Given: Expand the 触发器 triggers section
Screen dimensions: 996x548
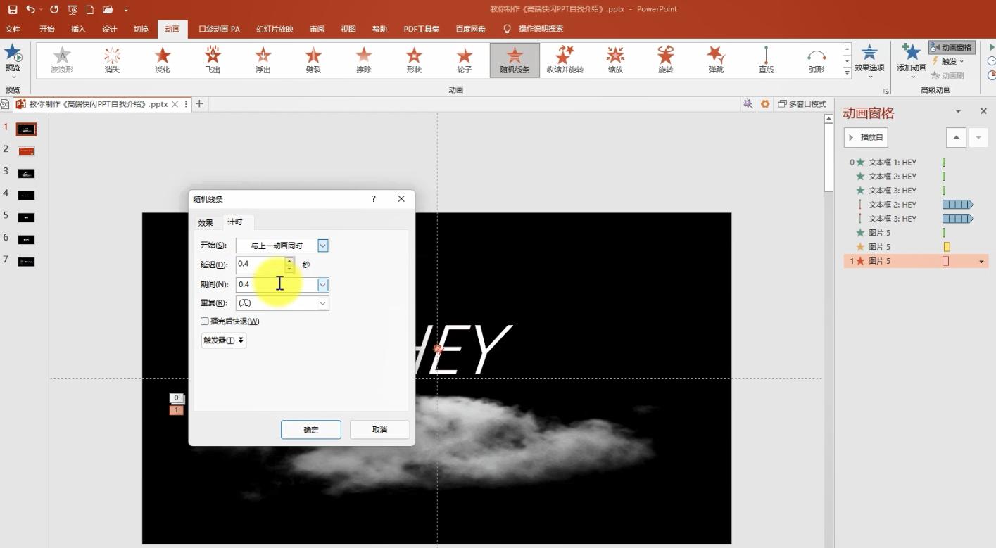Looking at the screenshot, I should tap(224, 340).
